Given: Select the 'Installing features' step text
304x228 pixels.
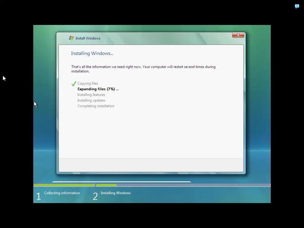Looking at the screenshot, I should (91, 95).
